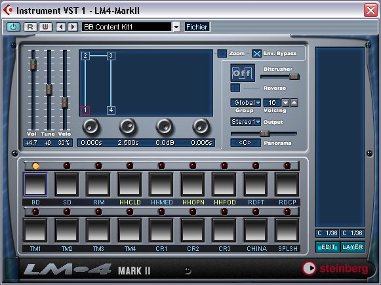Screen dimensions: 381x285
Task: Trigger the SPLSH drum pad
Action: click(287, 230)
